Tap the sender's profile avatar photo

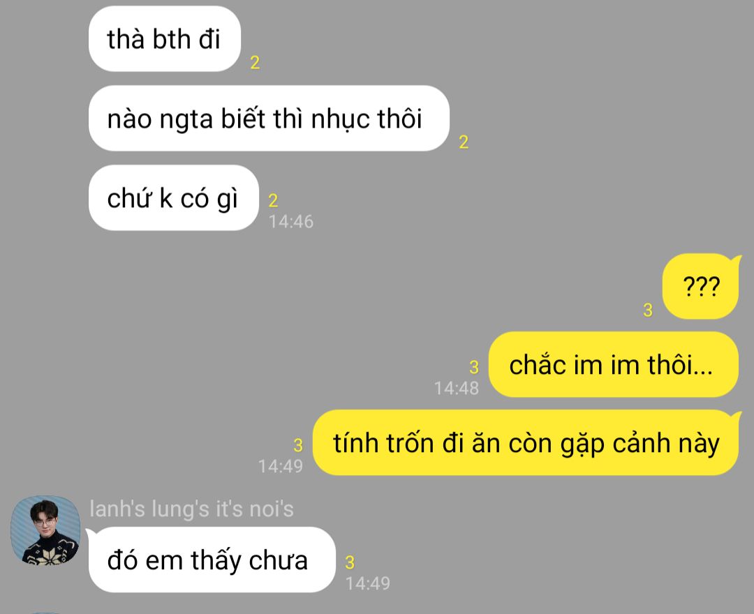click(x=45, y=530)
